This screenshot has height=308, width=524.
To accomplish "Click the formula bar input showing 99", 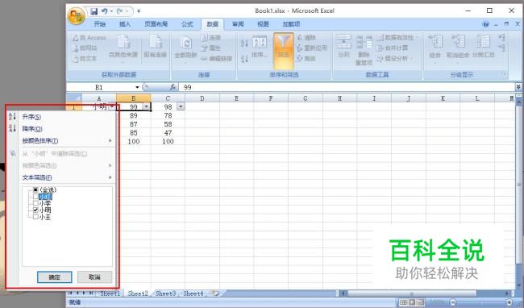I will [x=347, y=87].
